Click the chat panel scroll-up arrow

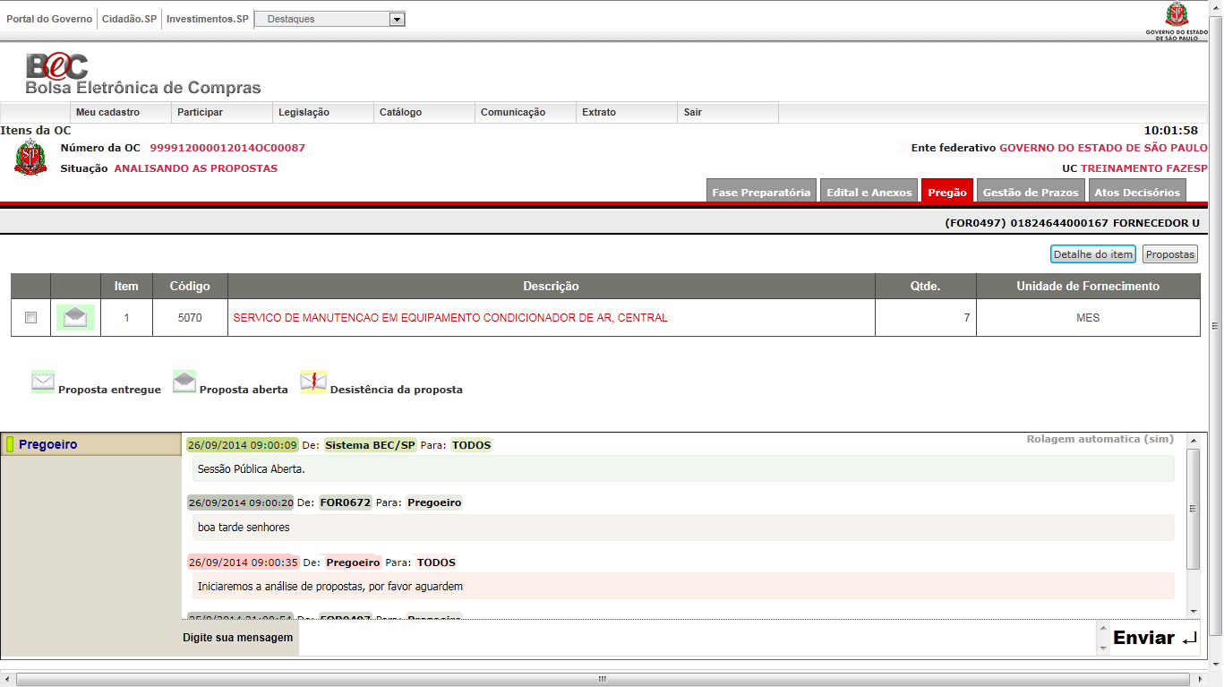click(x=1193, y=441)
